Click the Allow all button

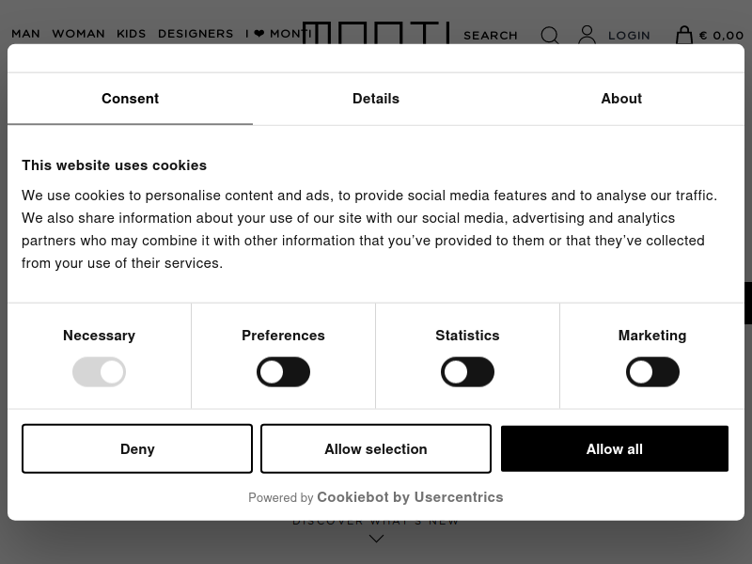click(615, 448)
